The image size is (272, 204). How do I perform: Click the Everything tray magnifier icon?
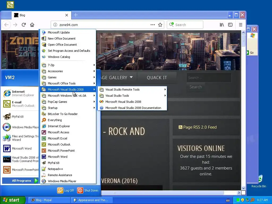coord(252,200)
